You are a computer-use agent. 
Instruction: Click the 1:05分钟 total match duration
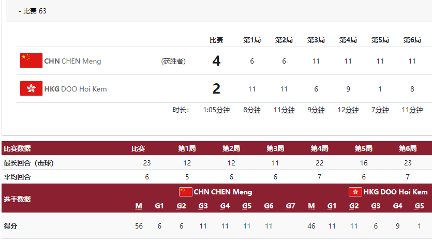[x=216, y=110]
